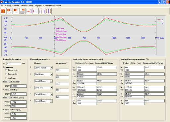Click the open cavity file icon
This screenshot has height=122, width=170.
[10, 11]
